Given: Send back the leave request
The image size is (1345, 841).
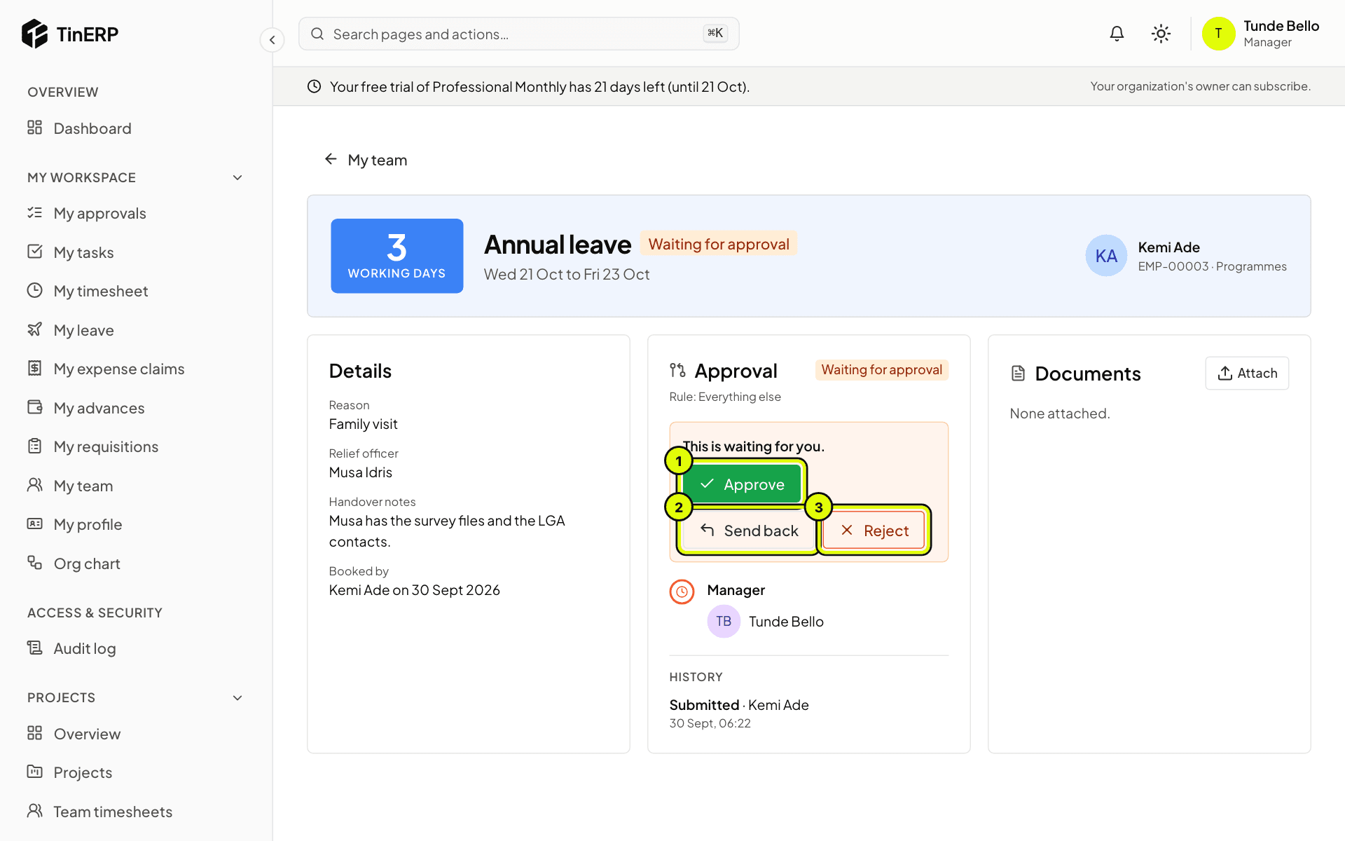Looking at the screenshot, I should (749, 531).
